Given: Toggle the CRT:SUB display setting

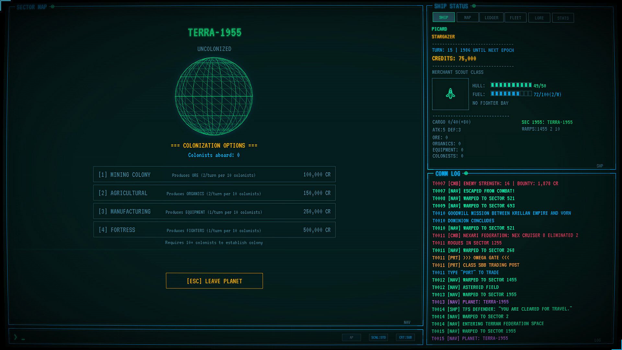Looking at the screenshot, I should click(x=405, y=337).
